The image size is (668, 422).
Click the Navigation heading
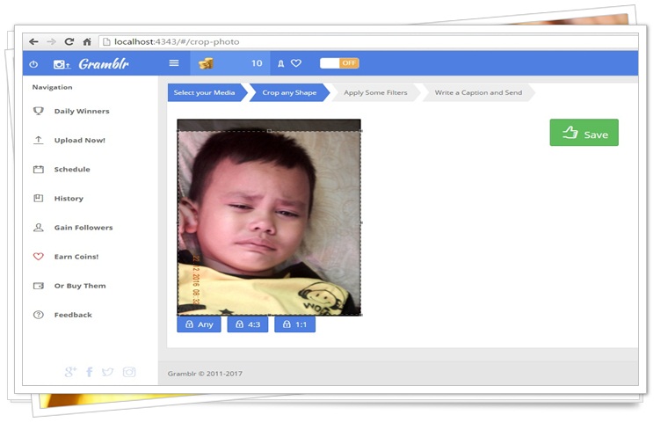[x=53, y=87]
